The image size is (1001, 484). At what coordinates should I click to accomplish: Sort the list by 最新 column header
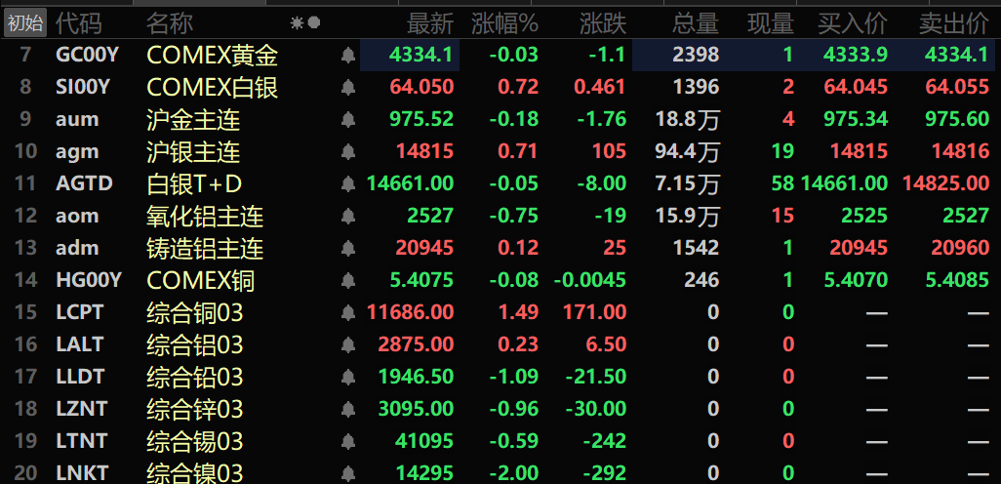pyautogui.click(x=429, y=22)
